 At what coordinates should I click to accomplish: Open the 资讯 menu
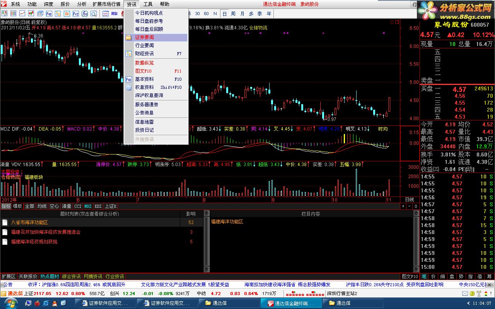131,4
